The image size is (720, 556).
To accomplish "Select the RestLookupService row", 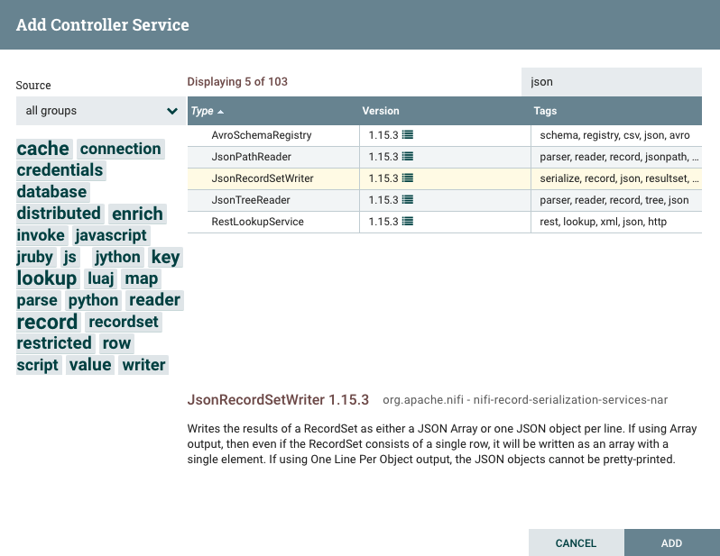I will [445, 222].
